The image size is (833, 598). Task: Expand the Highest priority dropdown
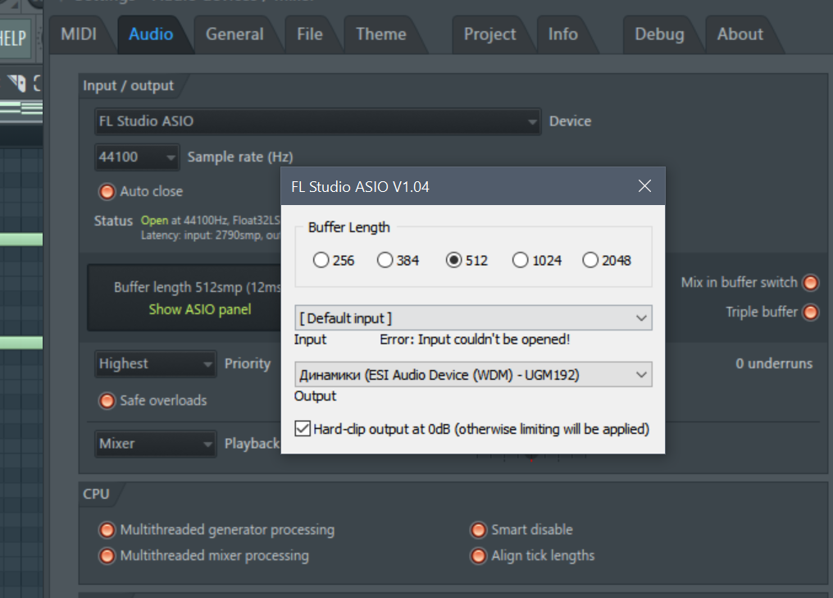pyautogui.click(x=155, y=363)
